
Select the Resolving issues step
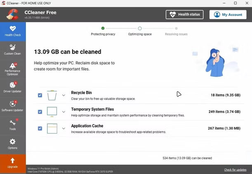176,34
